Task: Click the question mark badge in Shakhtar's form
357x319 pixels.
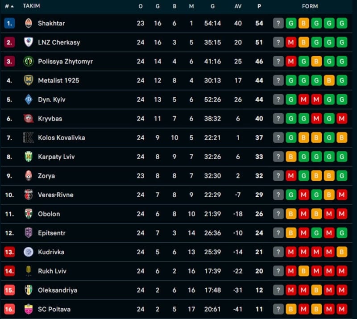Action: [278, 23]
